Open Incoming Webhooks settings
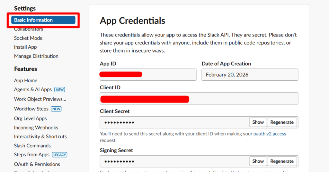This screenshot has height=172, width=329. [x=36, y=128]
